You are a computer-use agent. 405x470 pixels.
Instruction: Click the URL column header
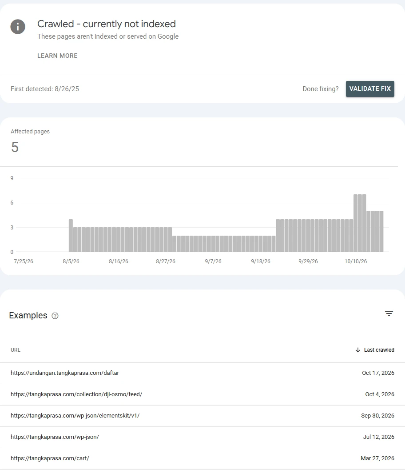pyautogui.click(x=16, y=350)
